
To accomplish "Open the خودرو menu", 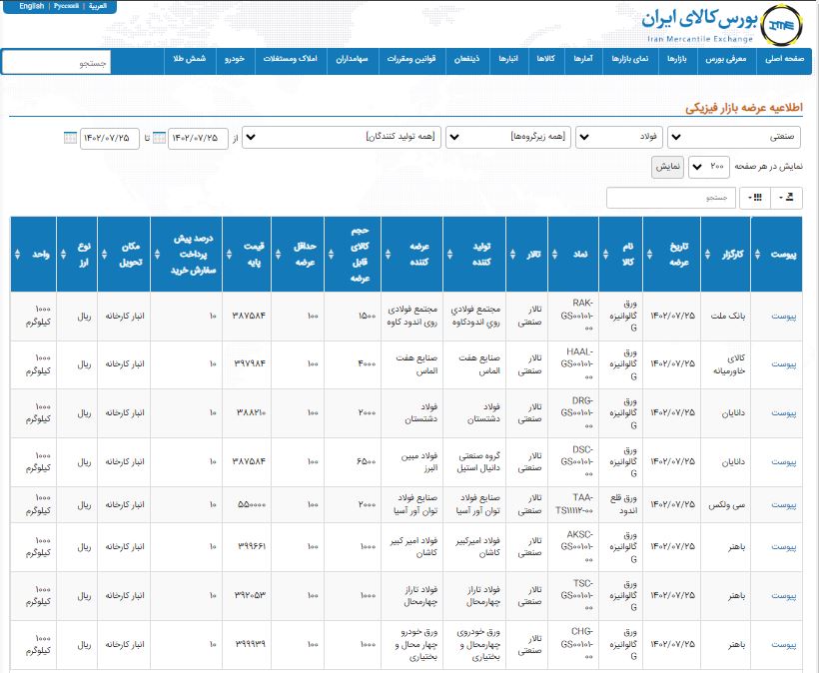I will coord(235,59).
